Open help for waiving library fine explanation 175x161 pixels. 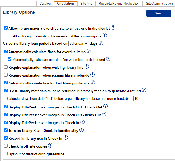[87, 67]
